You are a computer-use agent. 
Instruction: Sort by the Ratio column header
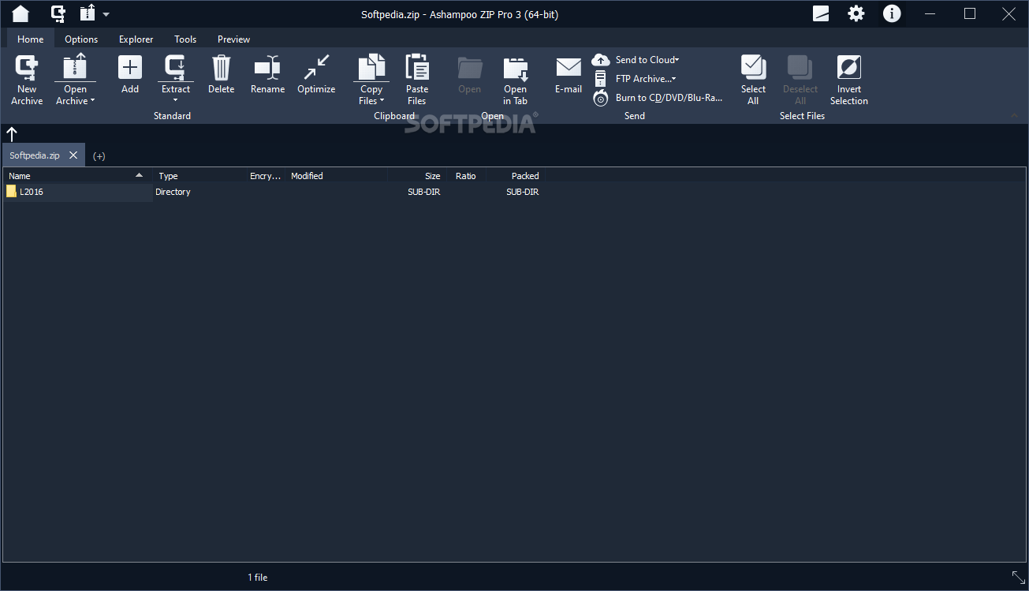pos(466,176)
